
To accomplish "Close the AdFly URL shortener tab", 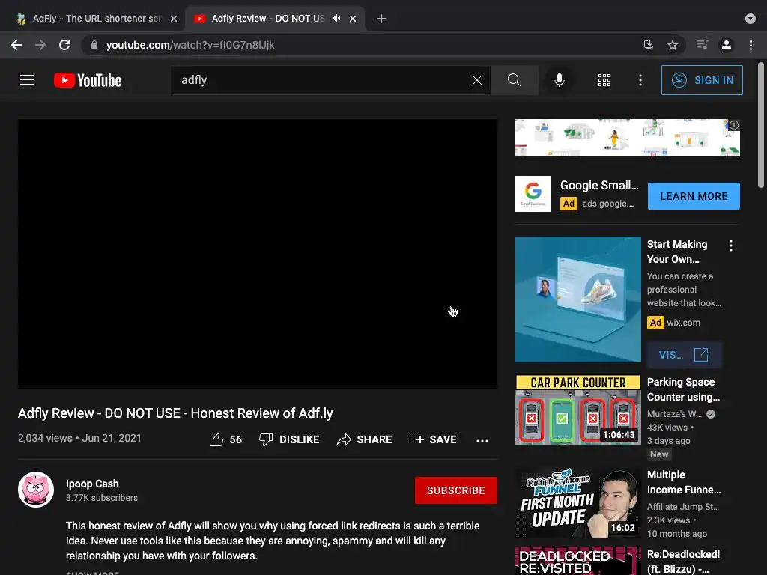I will point(174,19).
